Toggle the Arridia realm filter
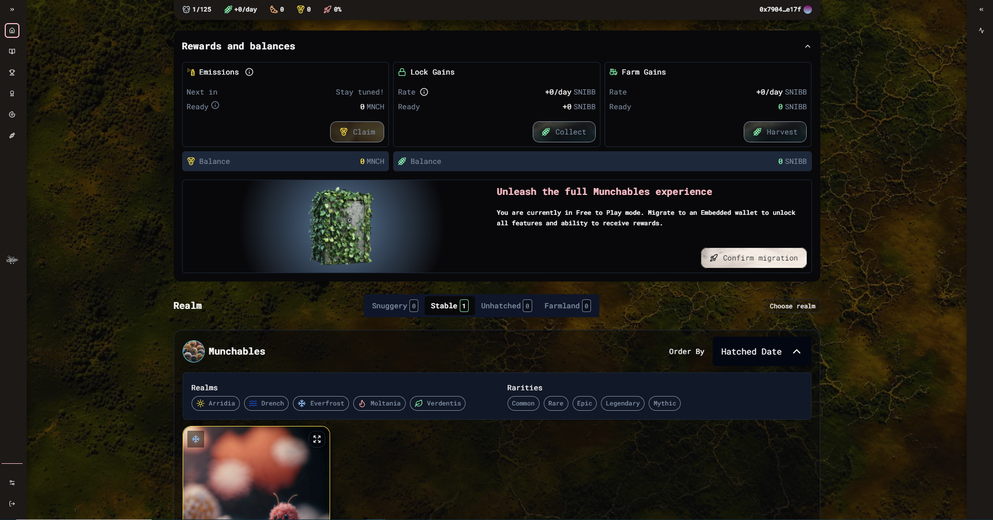Screen dimensions: 993x520 coord(216,403)
